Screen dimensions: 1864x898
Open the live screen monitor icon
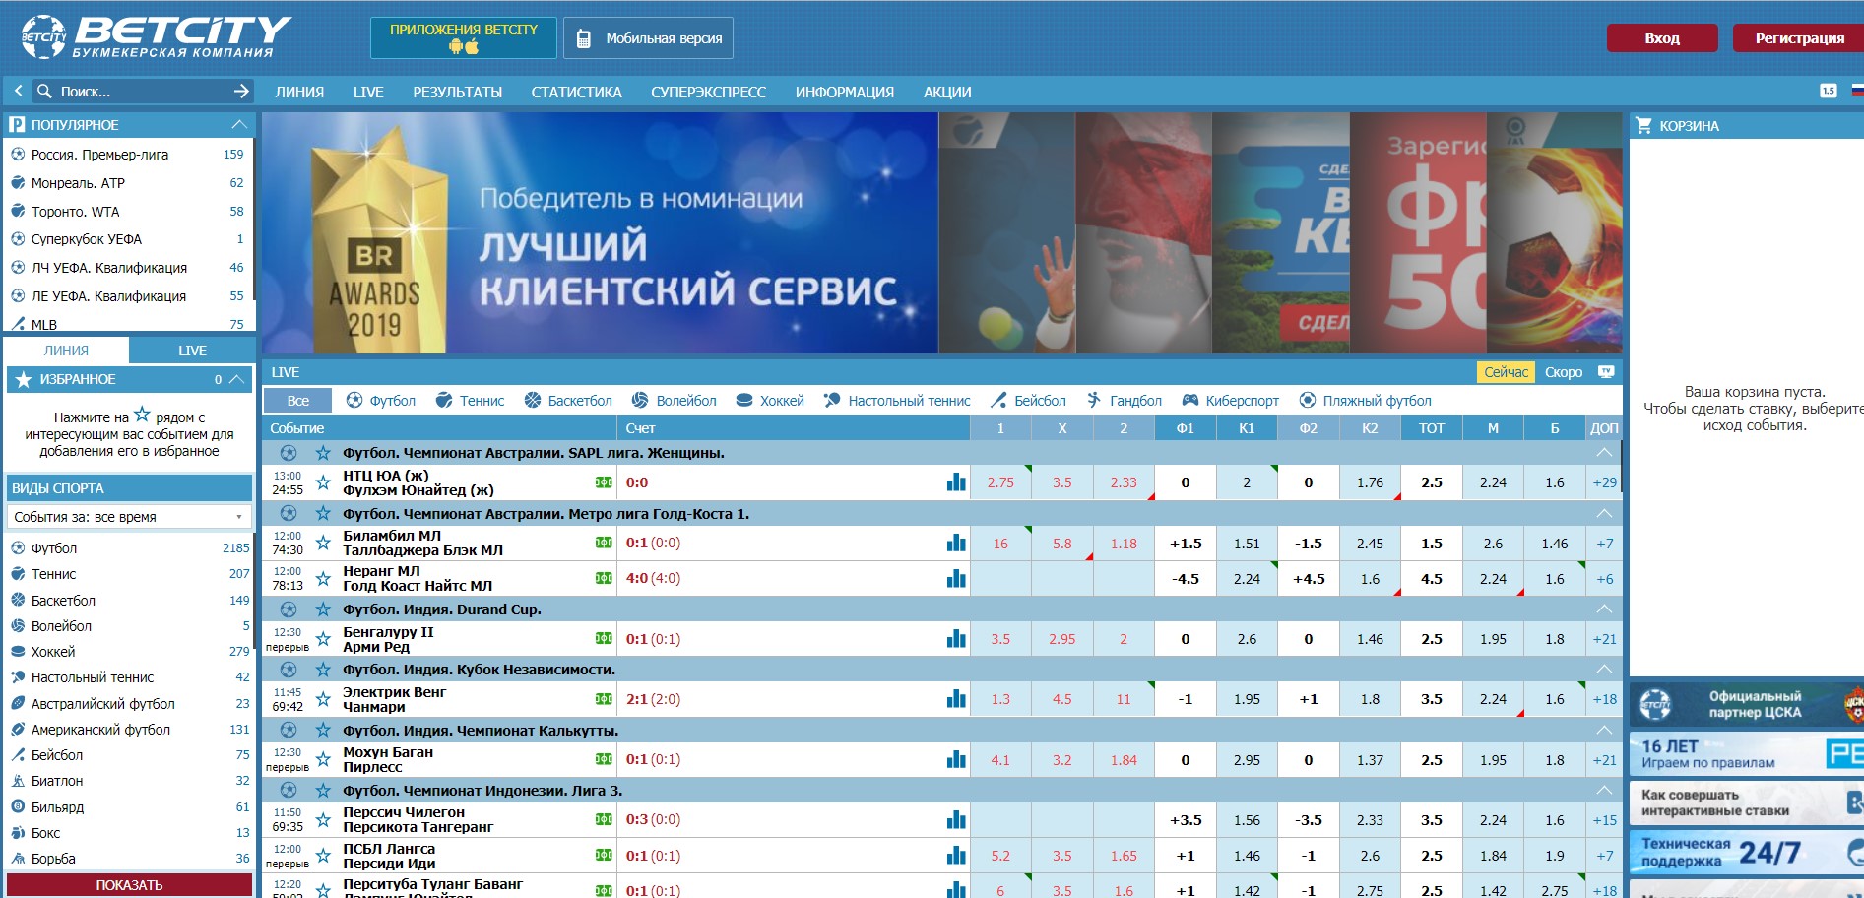pos(1606,372)
